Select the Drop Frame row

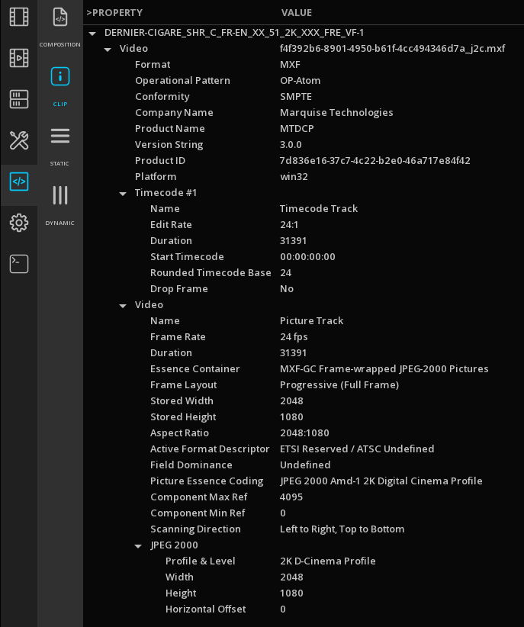point(304,288)
